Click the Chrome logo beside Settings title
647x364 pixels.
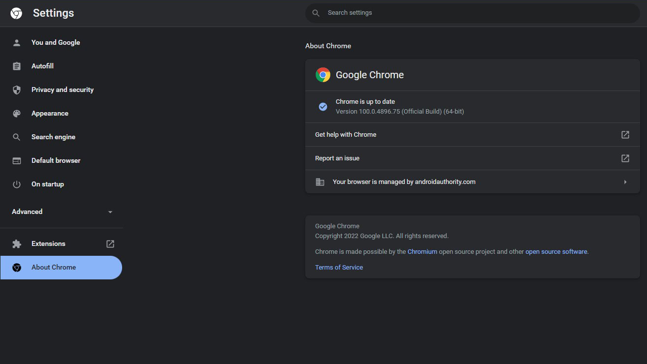[16, 13]
